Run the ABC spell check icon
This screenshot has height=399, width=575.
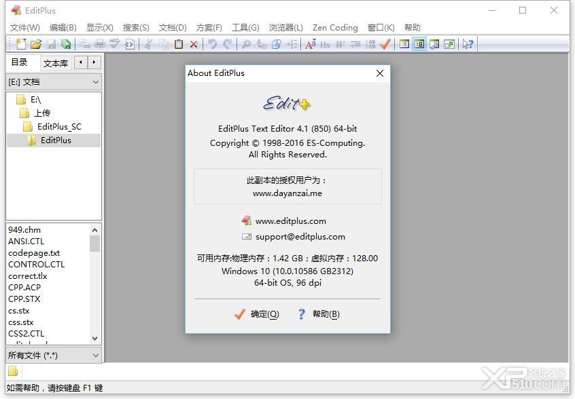(x=114, y=44)
